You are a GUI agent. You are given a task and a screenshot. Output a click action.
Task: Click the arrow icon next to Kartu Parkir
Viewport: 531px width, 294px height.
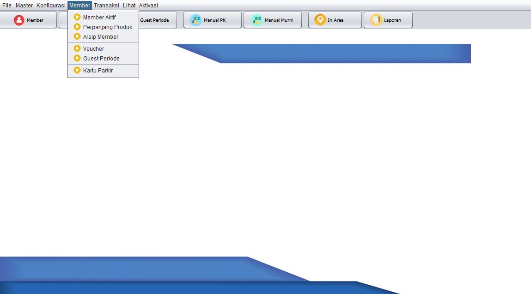coord(77,70)
